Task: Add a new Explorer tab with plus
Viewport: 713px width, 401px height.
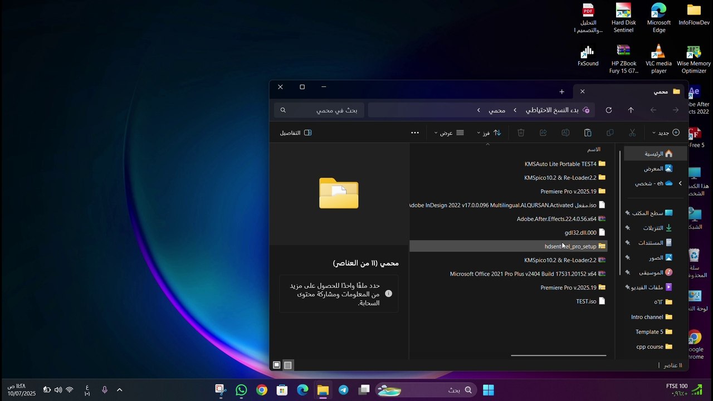Action: coord(561,91)
